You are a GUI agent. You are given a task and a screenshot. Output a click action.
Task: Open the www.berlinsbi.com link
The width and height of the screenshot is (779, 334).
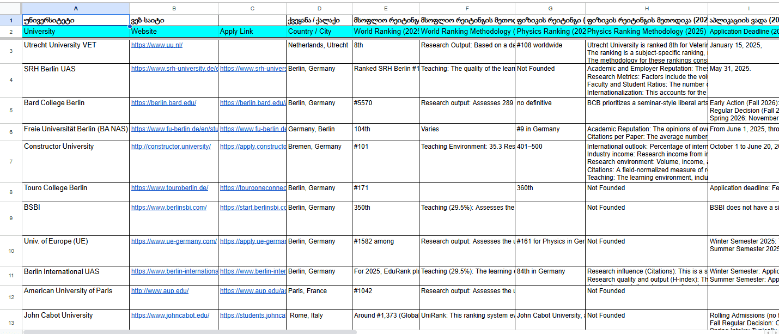coord(169,208)
